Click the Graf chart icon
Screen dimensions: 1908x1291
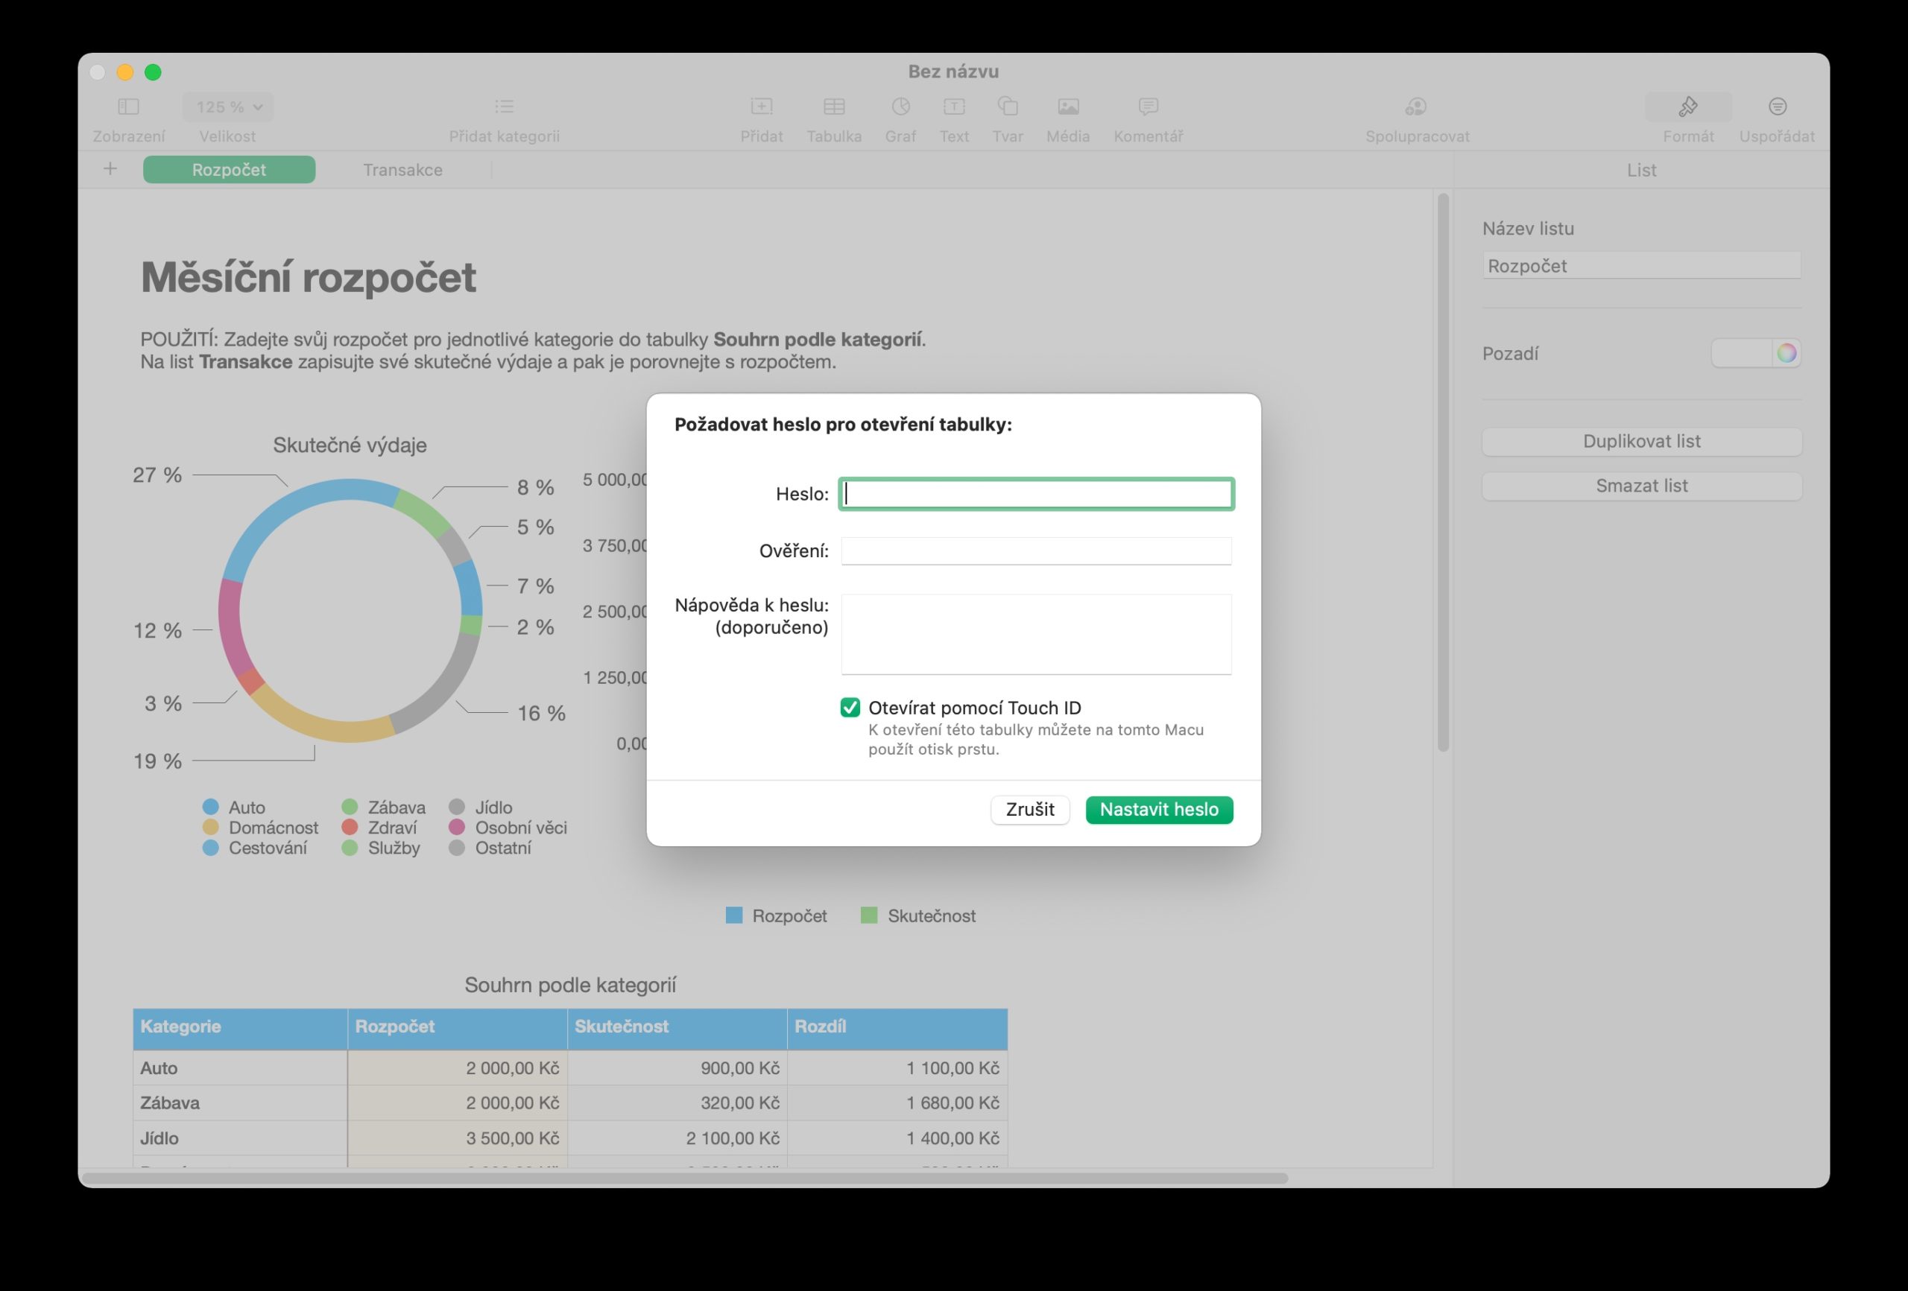click(x=900, y=107)
